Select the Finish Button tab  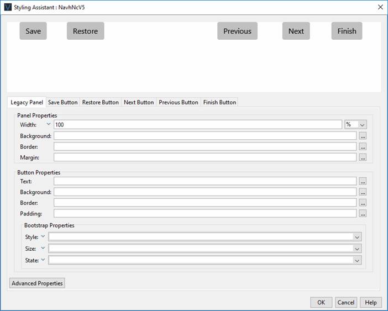point(219,102)
